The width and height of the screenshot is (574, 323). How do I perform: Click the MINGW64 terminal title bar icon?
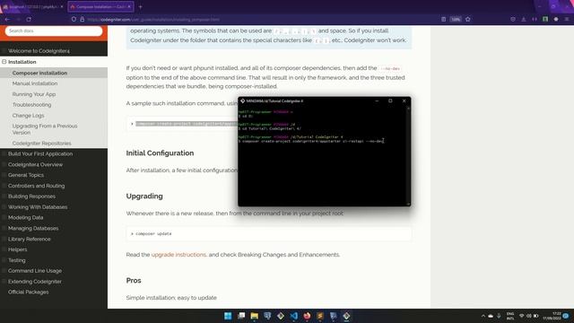tap(242, 100)
